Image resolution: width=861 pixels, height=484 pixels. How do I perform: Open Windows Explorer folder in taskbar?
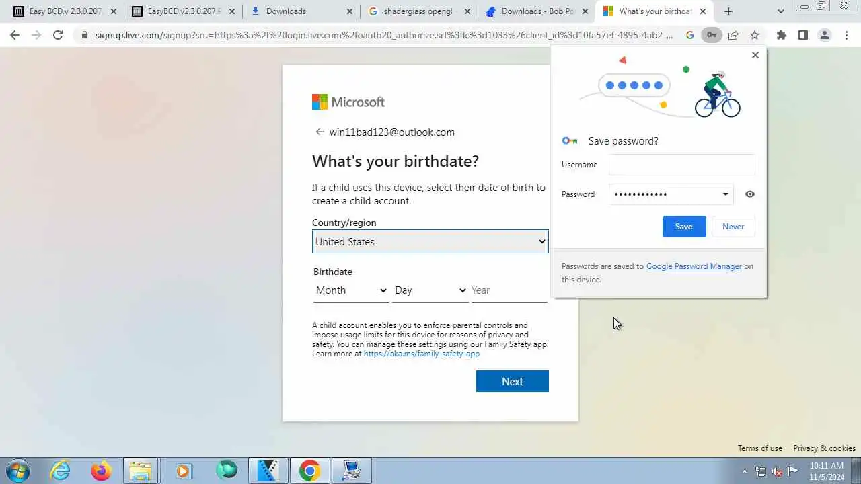pyautogui.click(x=141, y=471)
